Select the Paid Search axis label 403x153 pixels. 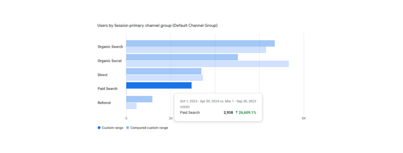coord(107,89)
